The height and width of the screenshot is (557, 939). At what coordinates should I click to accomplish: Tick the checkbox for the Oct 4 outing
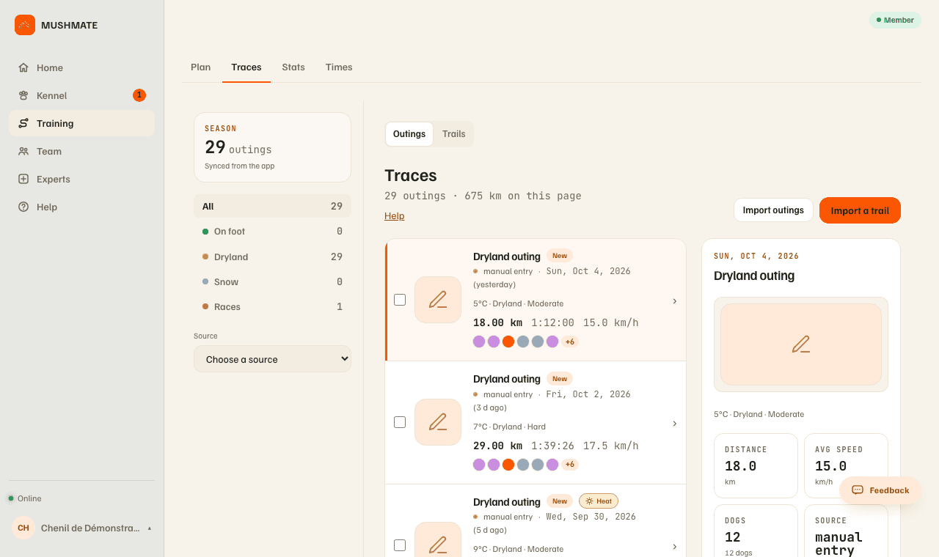[x=400, y=300]
